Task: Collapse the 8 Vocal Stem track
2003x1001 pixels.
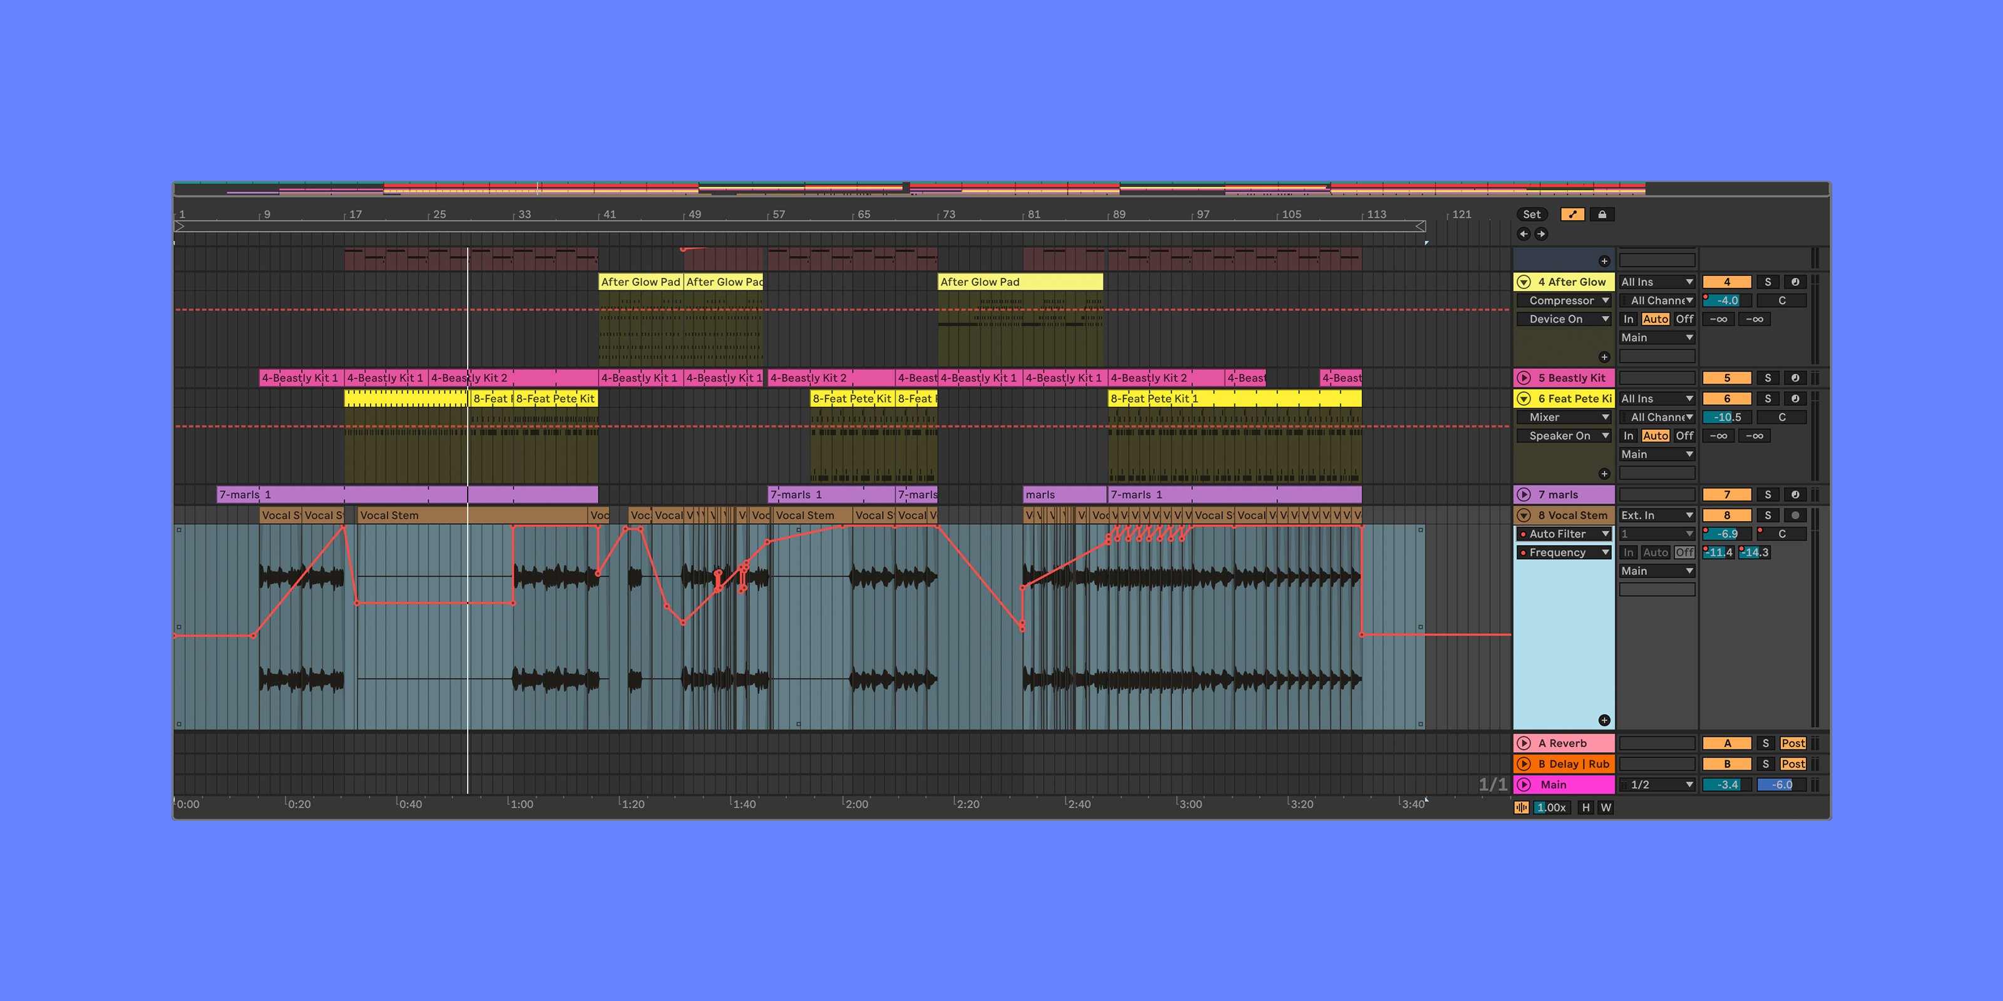Action: [x=1524, y=516]
